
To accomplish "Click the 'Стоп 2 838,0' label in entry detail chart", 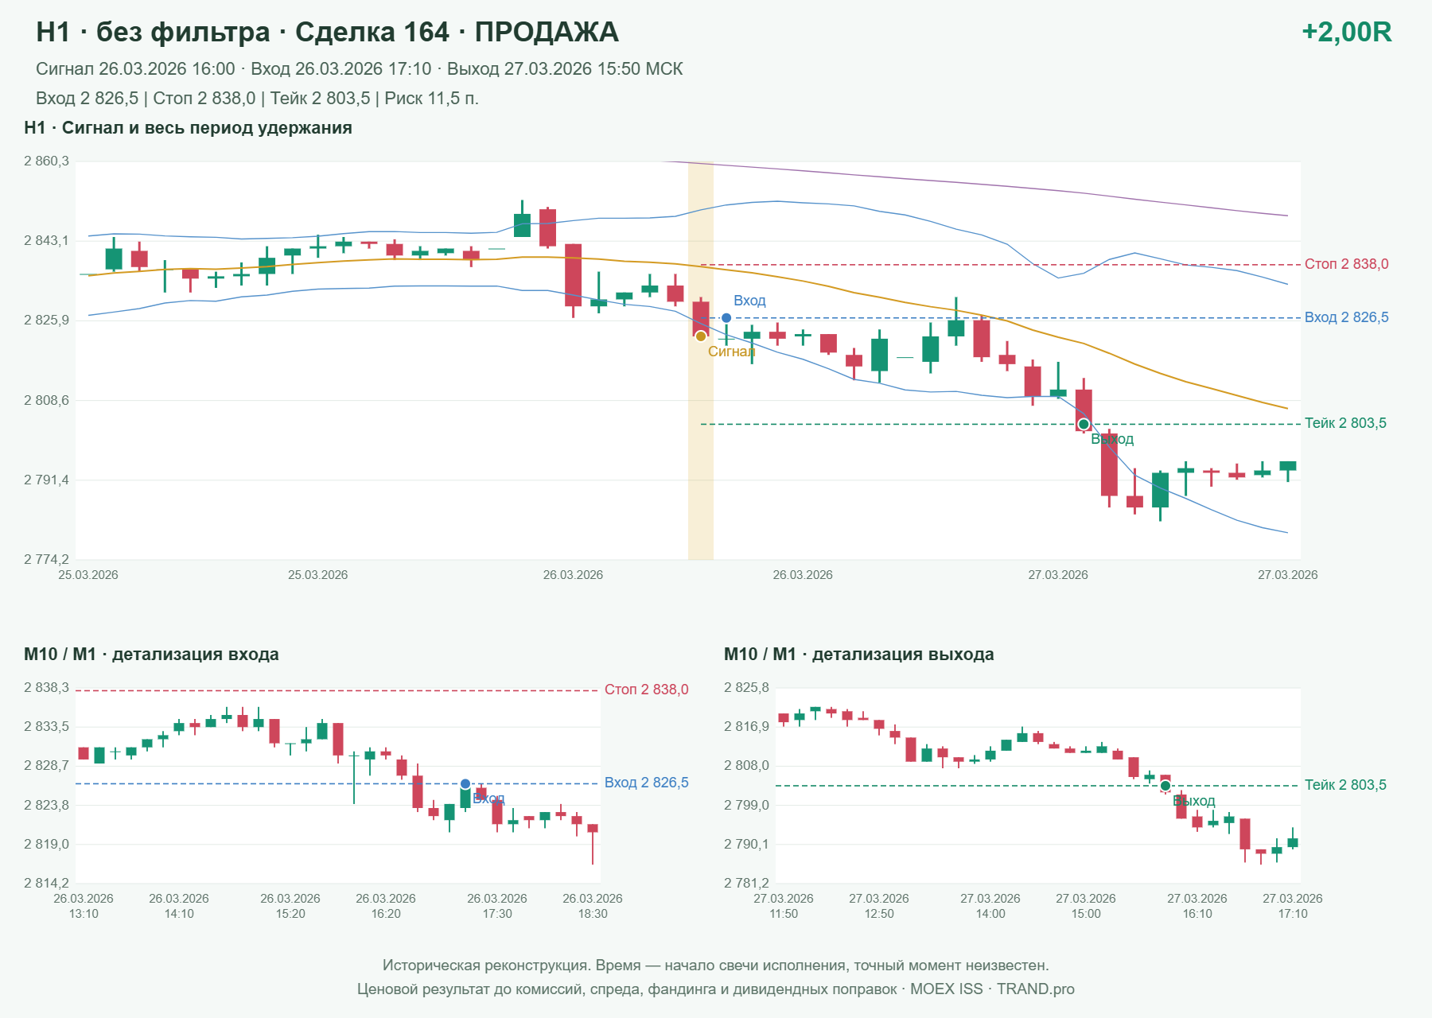I will click(647, 690).
